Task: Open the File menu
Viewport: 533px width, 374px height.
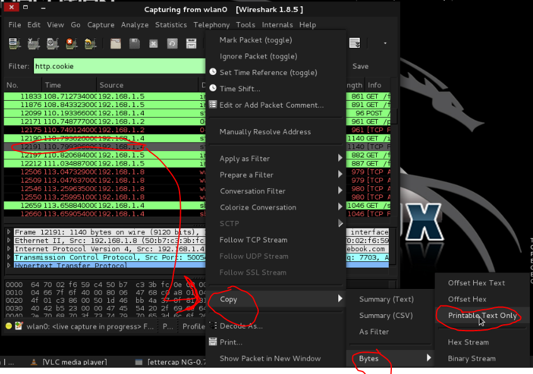Action: tap(14, 25)
